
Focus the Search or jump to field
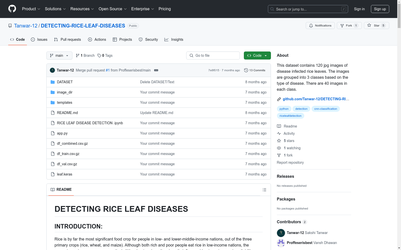pyautogui.click(x=308, y=9)
